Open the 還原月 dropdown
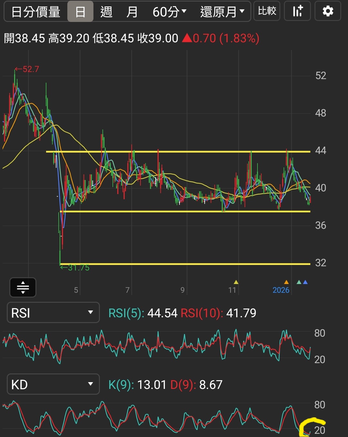Viewport: 348px width, 437px height. pos(222,11)
